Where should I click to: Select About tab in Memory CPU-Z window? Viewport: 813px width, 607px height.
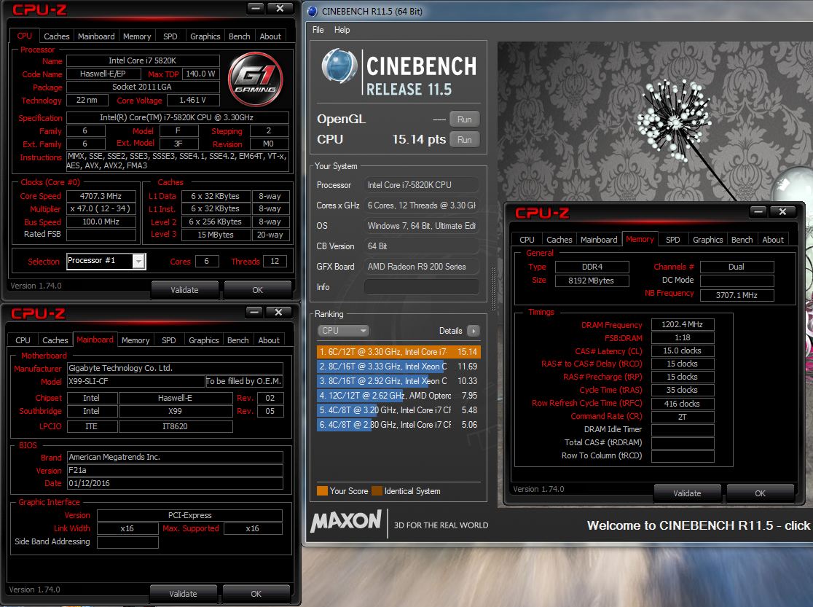click(x=772, y=240)
